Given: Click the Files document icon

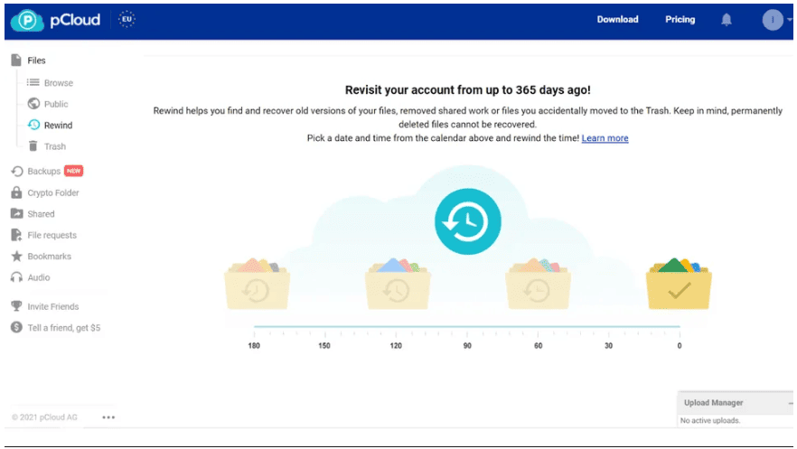Looking at the screenshot, I should tap(16, 60).
